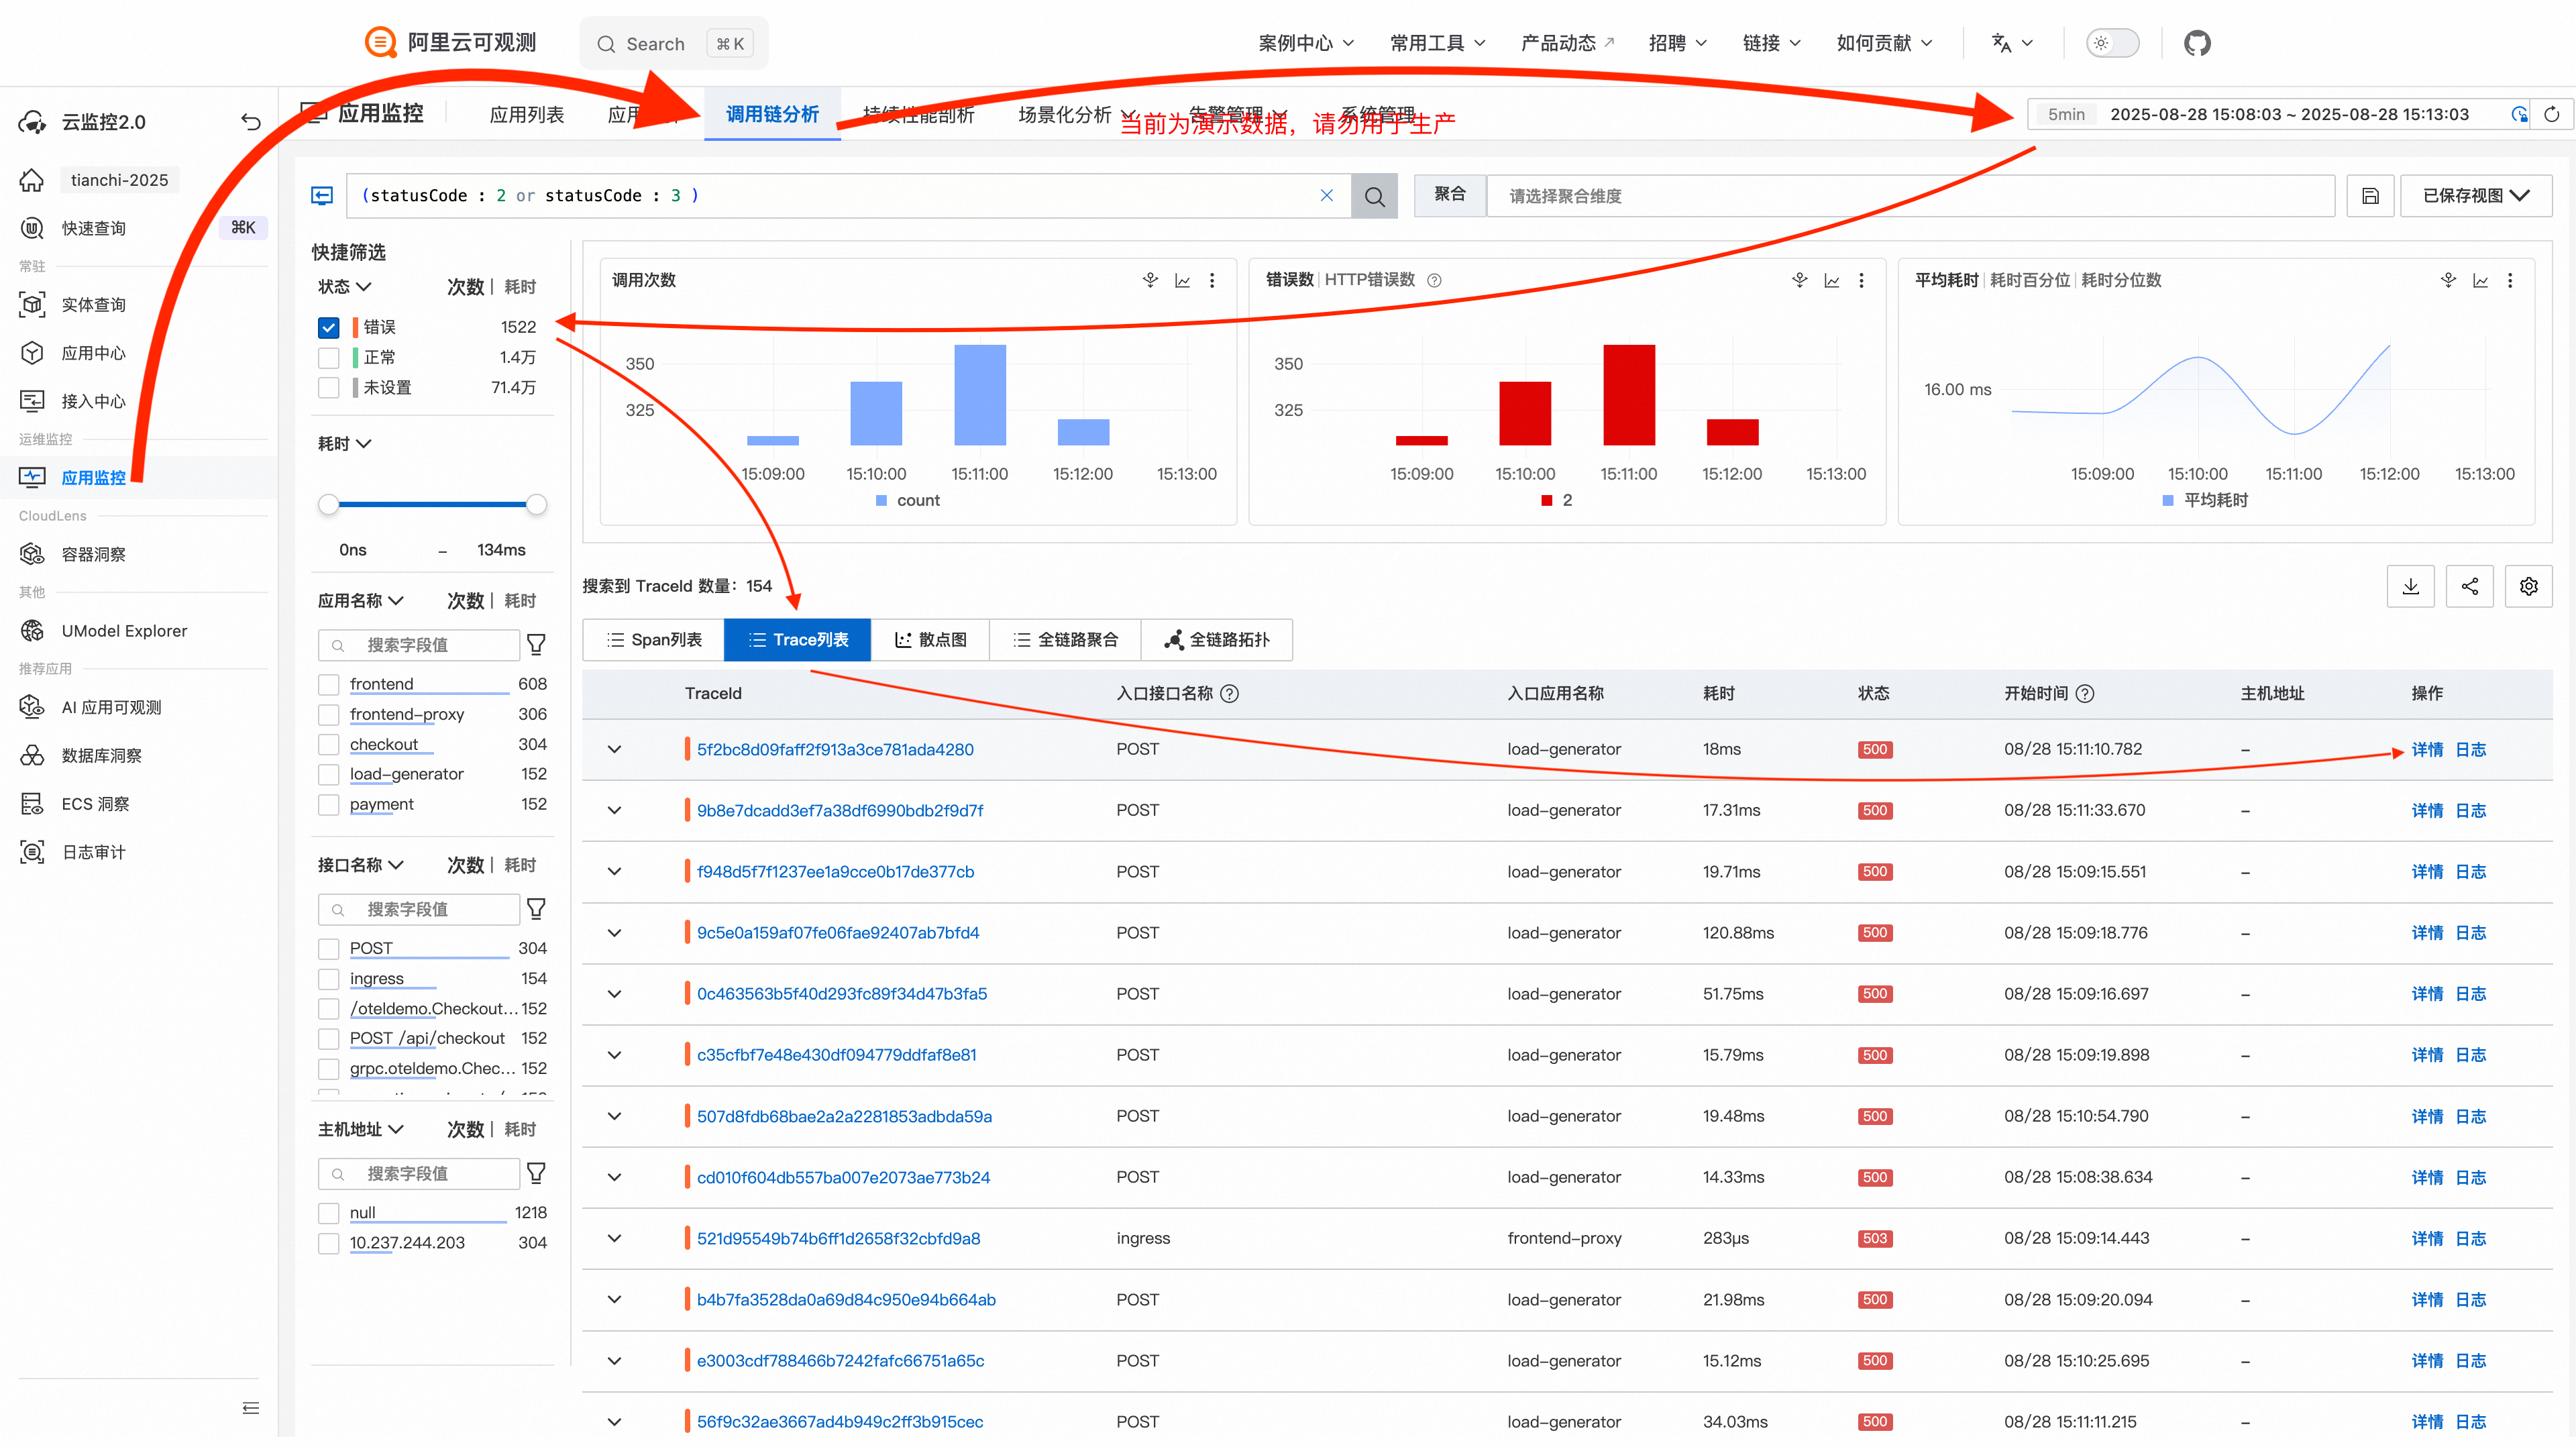Switch to 散点图 view

point(930,640)
